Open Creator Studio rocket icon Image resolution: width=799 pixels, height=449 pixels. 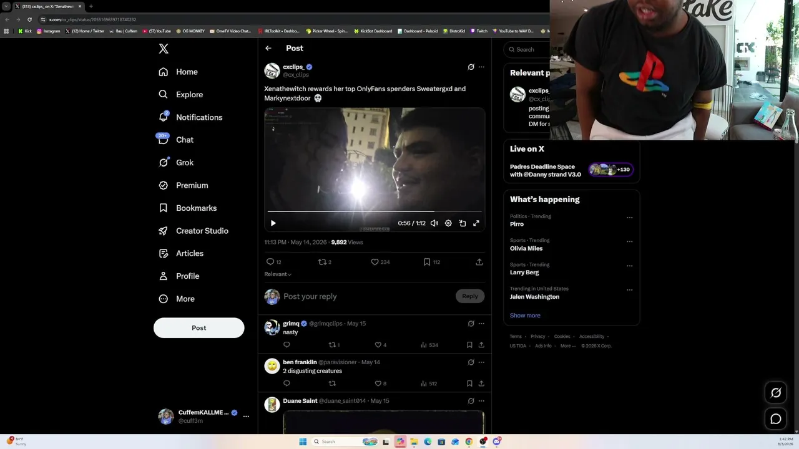pos(164,231)
